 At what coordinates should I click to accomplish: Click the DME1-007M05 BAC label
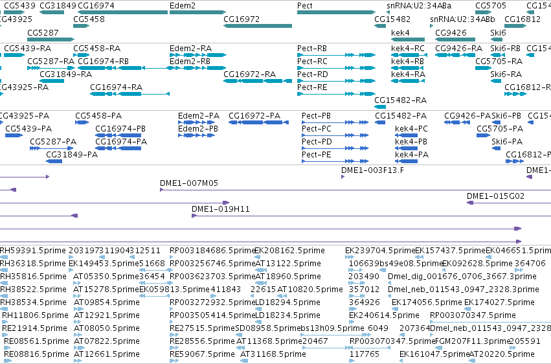[x=189, y=183]
